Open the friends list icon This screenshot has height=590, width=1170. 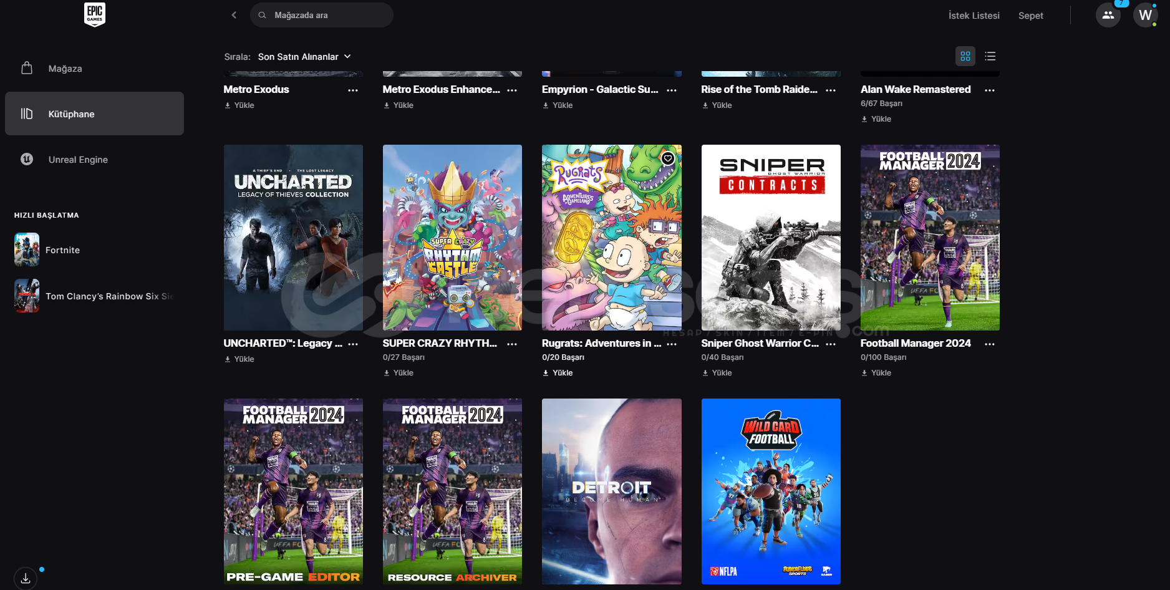pyautogui.click(x=1108, y=15)
